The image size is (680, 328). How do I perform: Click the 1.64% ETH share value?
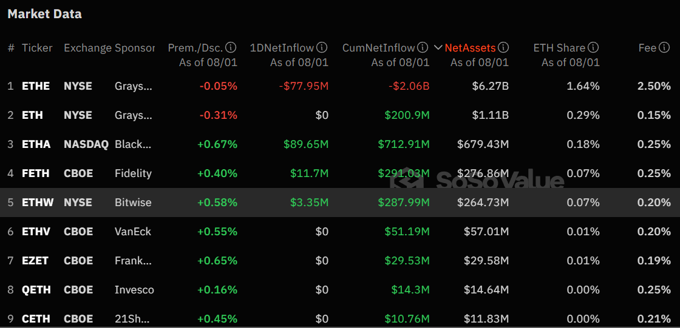point(585,86)
